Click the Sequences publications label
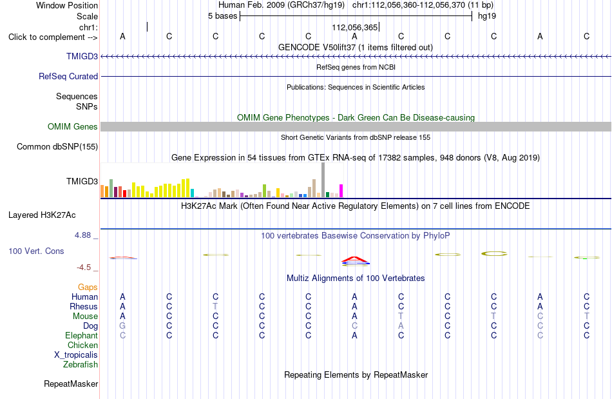 77,96
